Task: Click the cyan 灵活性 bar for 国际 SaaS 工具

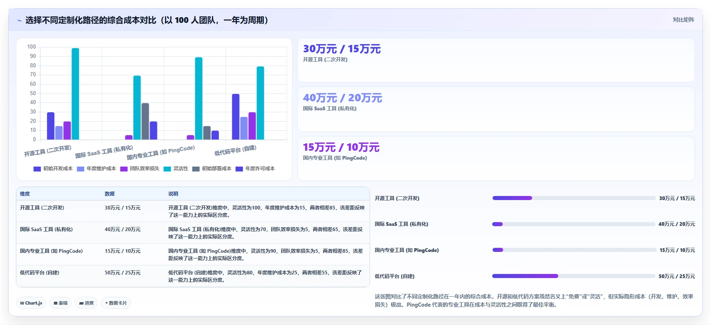Action: pyautogui.click(x=137, y=108)
